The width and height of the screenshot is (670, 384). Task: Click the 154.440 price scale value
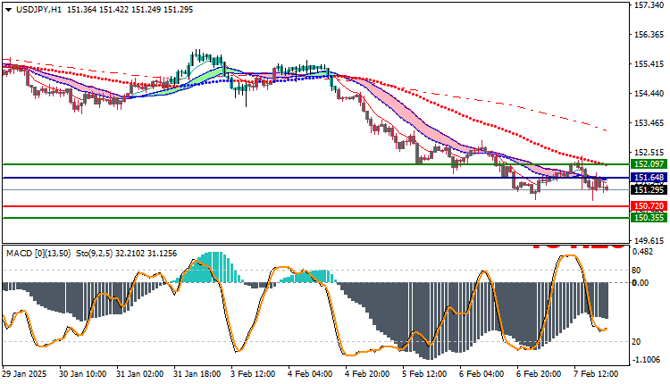pos(649,94)
